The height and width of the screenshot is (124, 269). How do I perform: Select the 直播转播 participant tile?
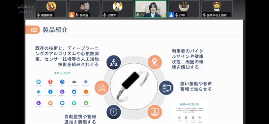tap(51, 9)
